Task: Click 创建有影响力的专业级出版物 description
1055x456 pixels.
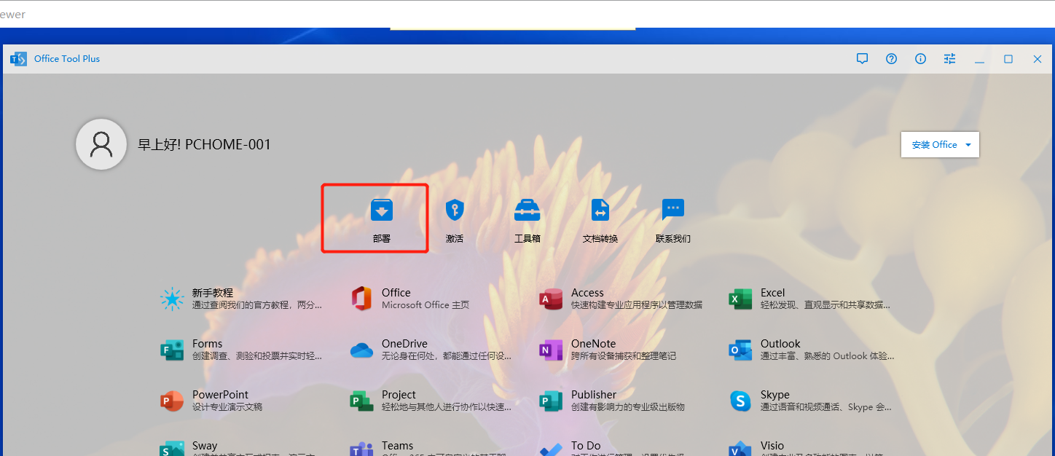Action: point(628,407)
